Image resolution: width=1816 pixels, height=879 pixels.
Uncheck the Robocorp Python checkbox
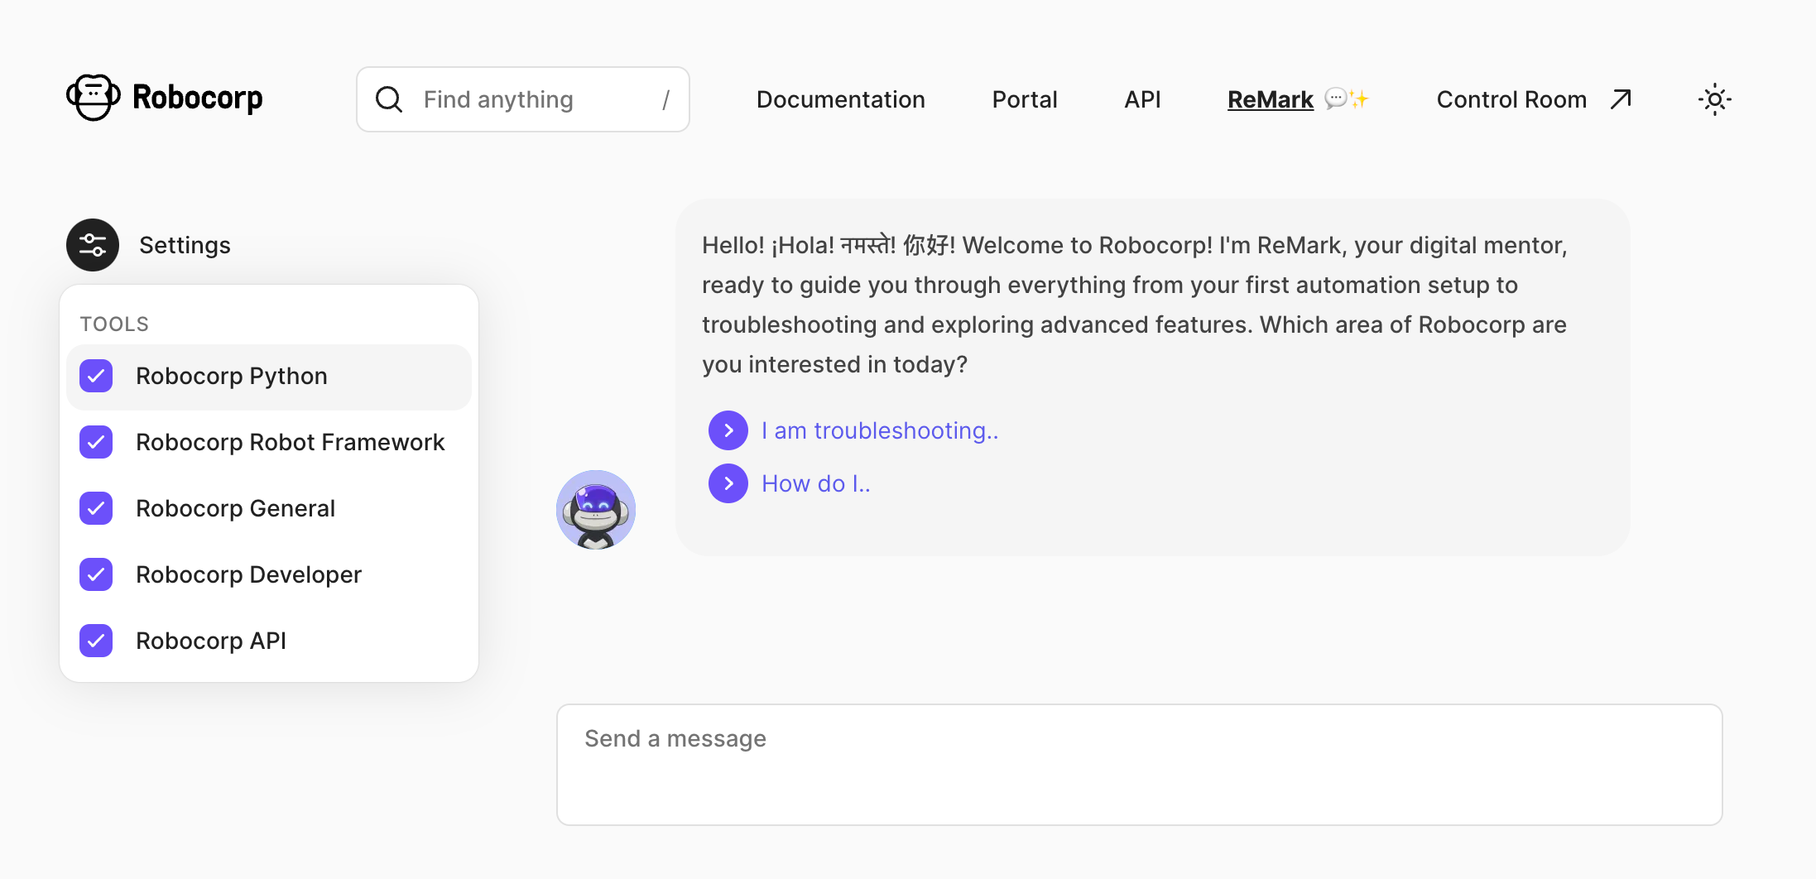point(96,376)
